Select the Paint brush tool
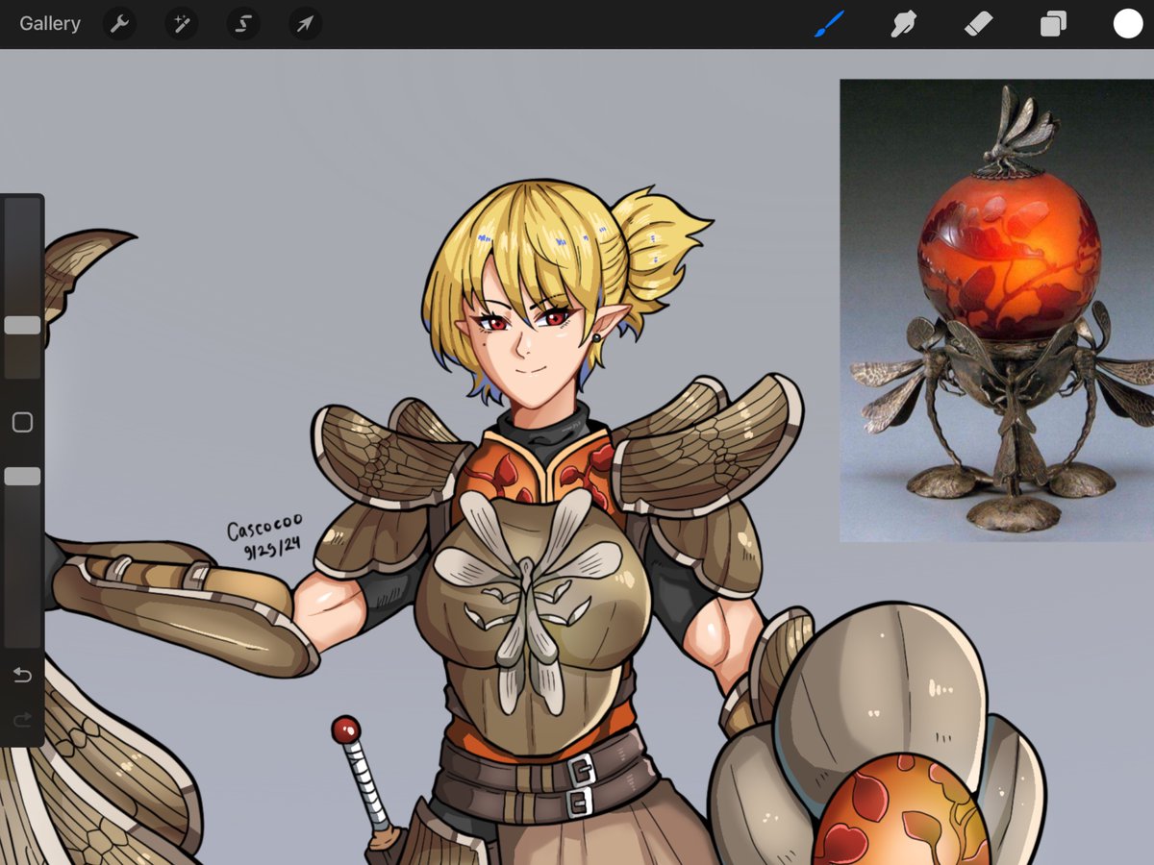Viewport: 1154px width, 865px height. [829, 23]
